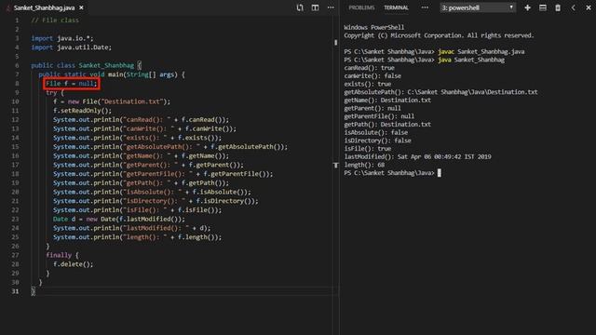Click 'finally {' keyword line
596x335 pixels.
click(62, 255)
